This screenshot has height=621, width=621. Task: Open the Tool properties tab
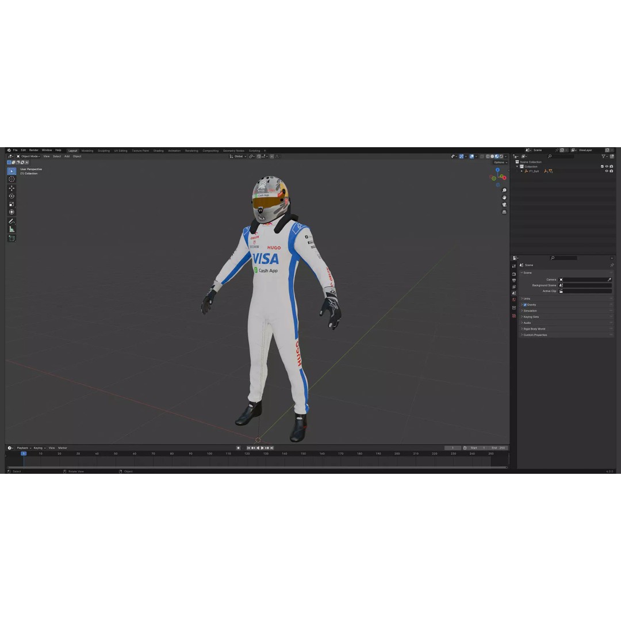[514, 266]
